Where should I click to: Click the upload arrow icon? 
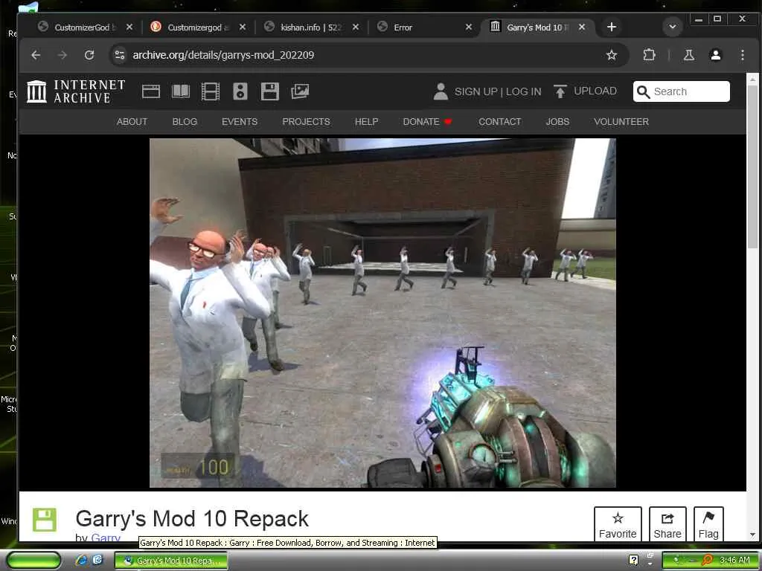click(560, 91)
